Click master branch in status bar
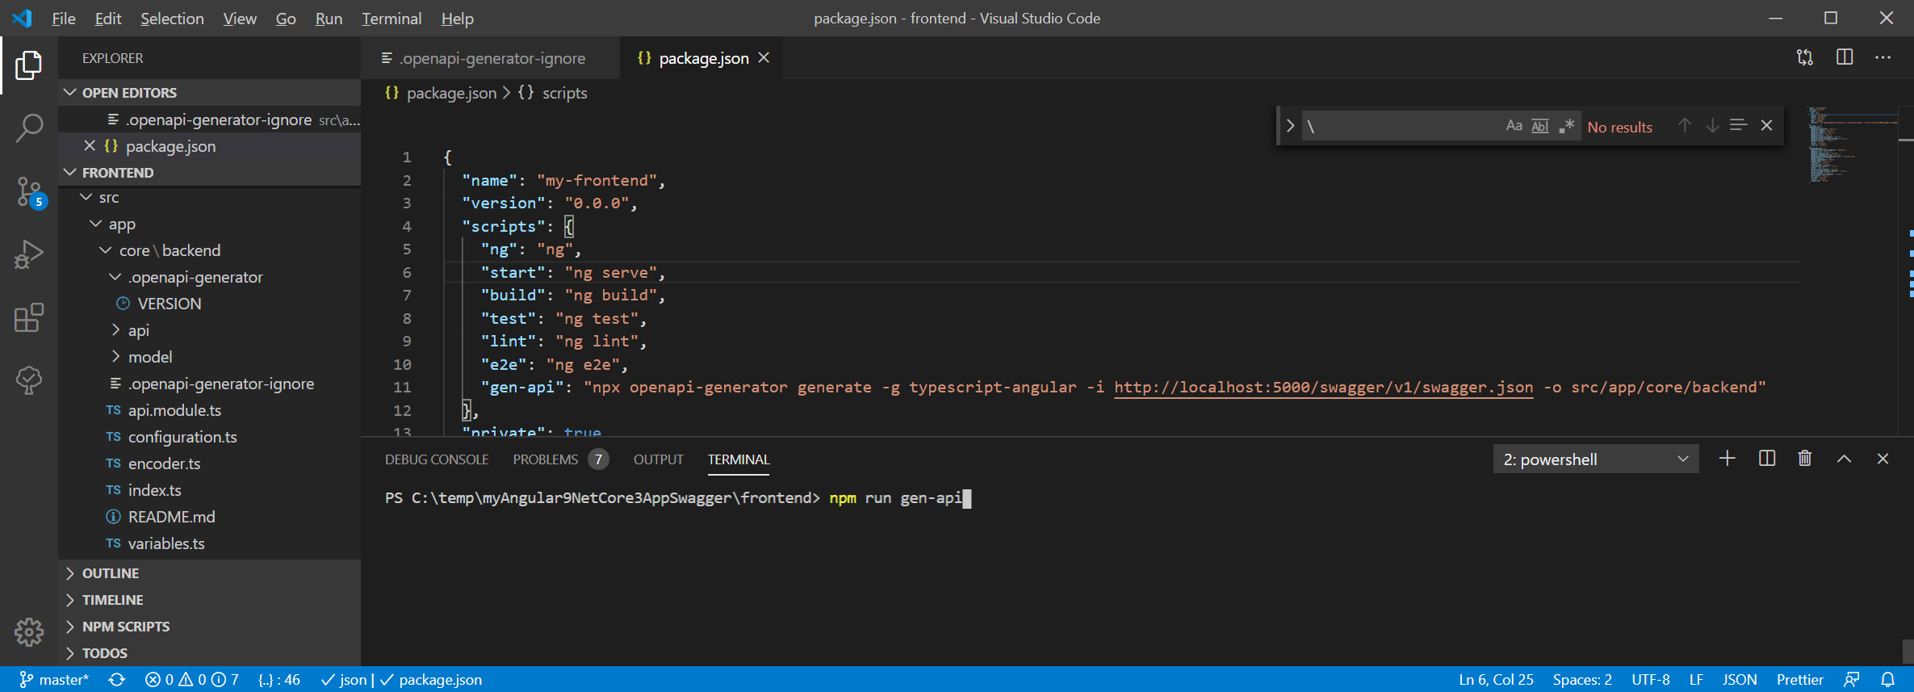 point(54,680)
